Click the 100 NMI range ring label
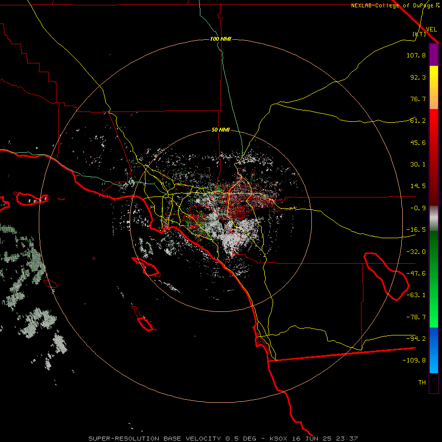The height and width of the screenshot is (442, 442). (221, 39)
